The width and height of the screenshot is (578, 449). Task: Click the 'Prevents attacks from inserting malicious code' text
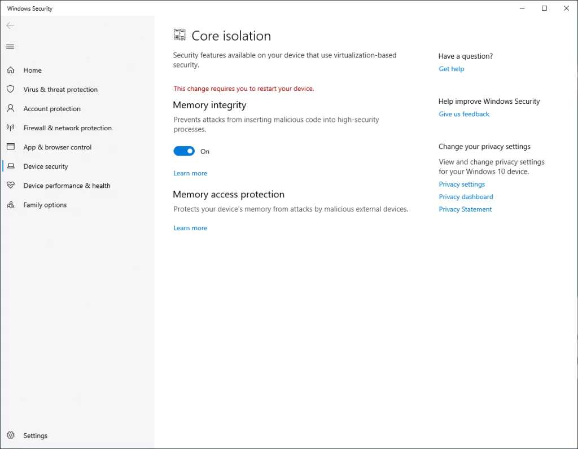[x=276, y=124]
